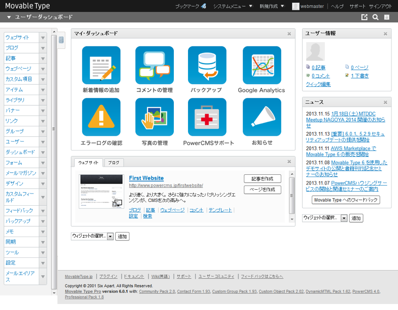The height and width of the screenshot is (310, 398).
Task: Click the rightmost icon in the gray header bar
Action: tap(387, 17)
